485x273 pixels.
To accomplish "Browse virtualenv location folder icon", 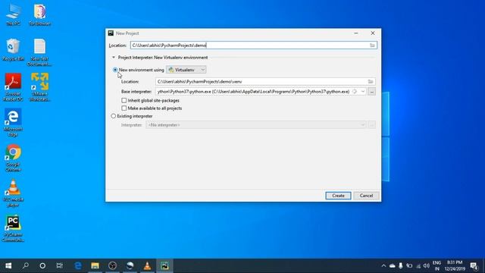I will [371, 81].
